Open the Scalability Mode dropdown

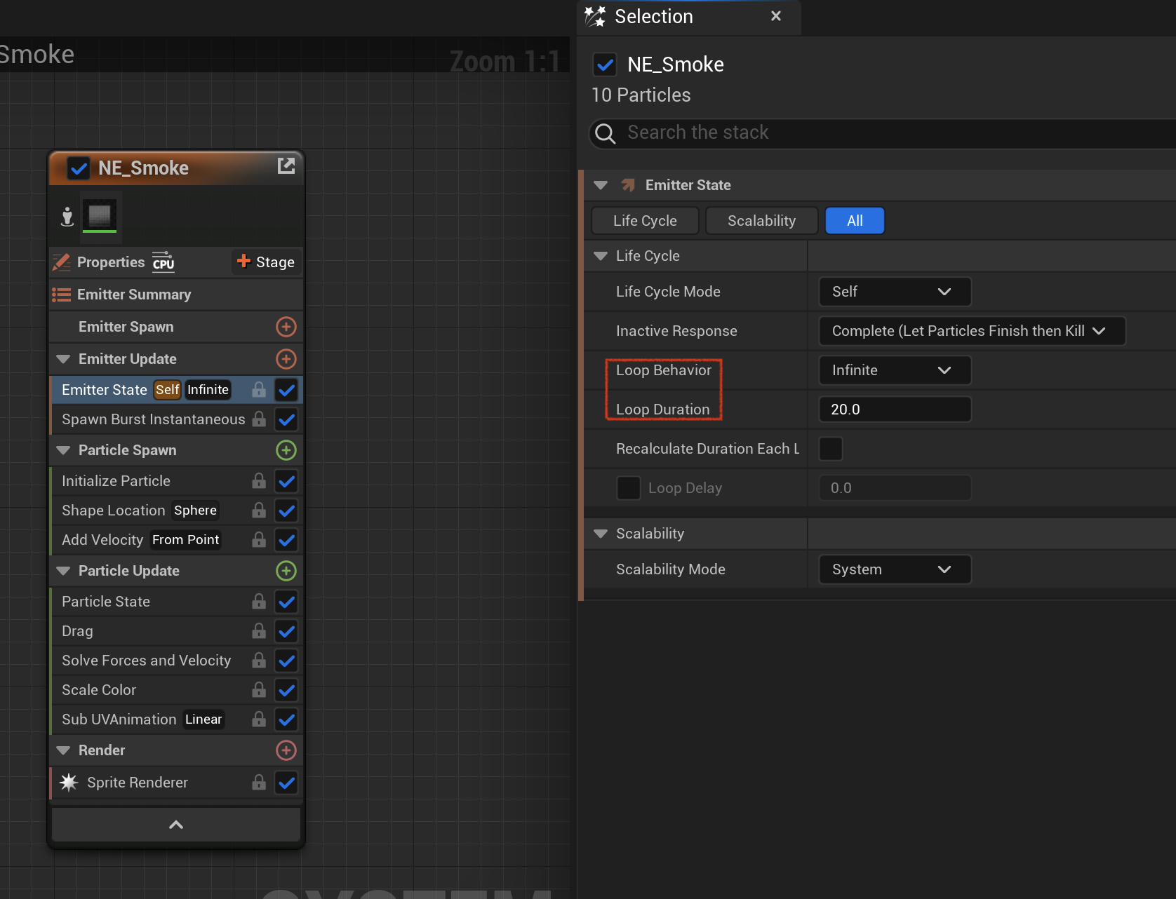(x=895, y=569)
